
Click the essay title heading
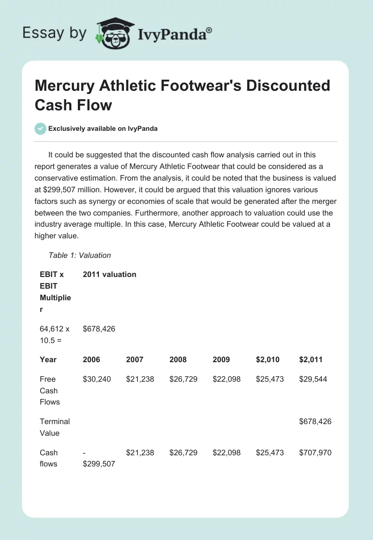pos(182,95)
